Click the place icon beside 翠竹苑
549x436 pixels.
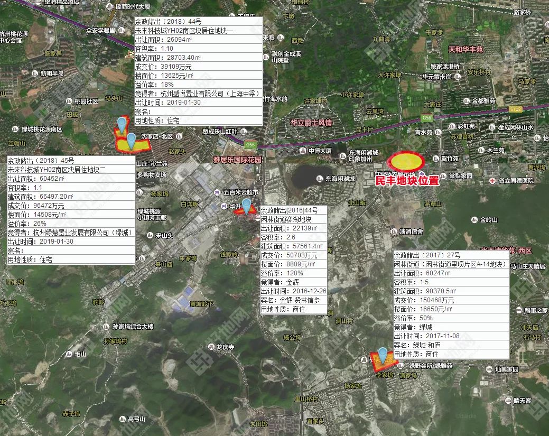pyautogui.click(x=436, y=159)
